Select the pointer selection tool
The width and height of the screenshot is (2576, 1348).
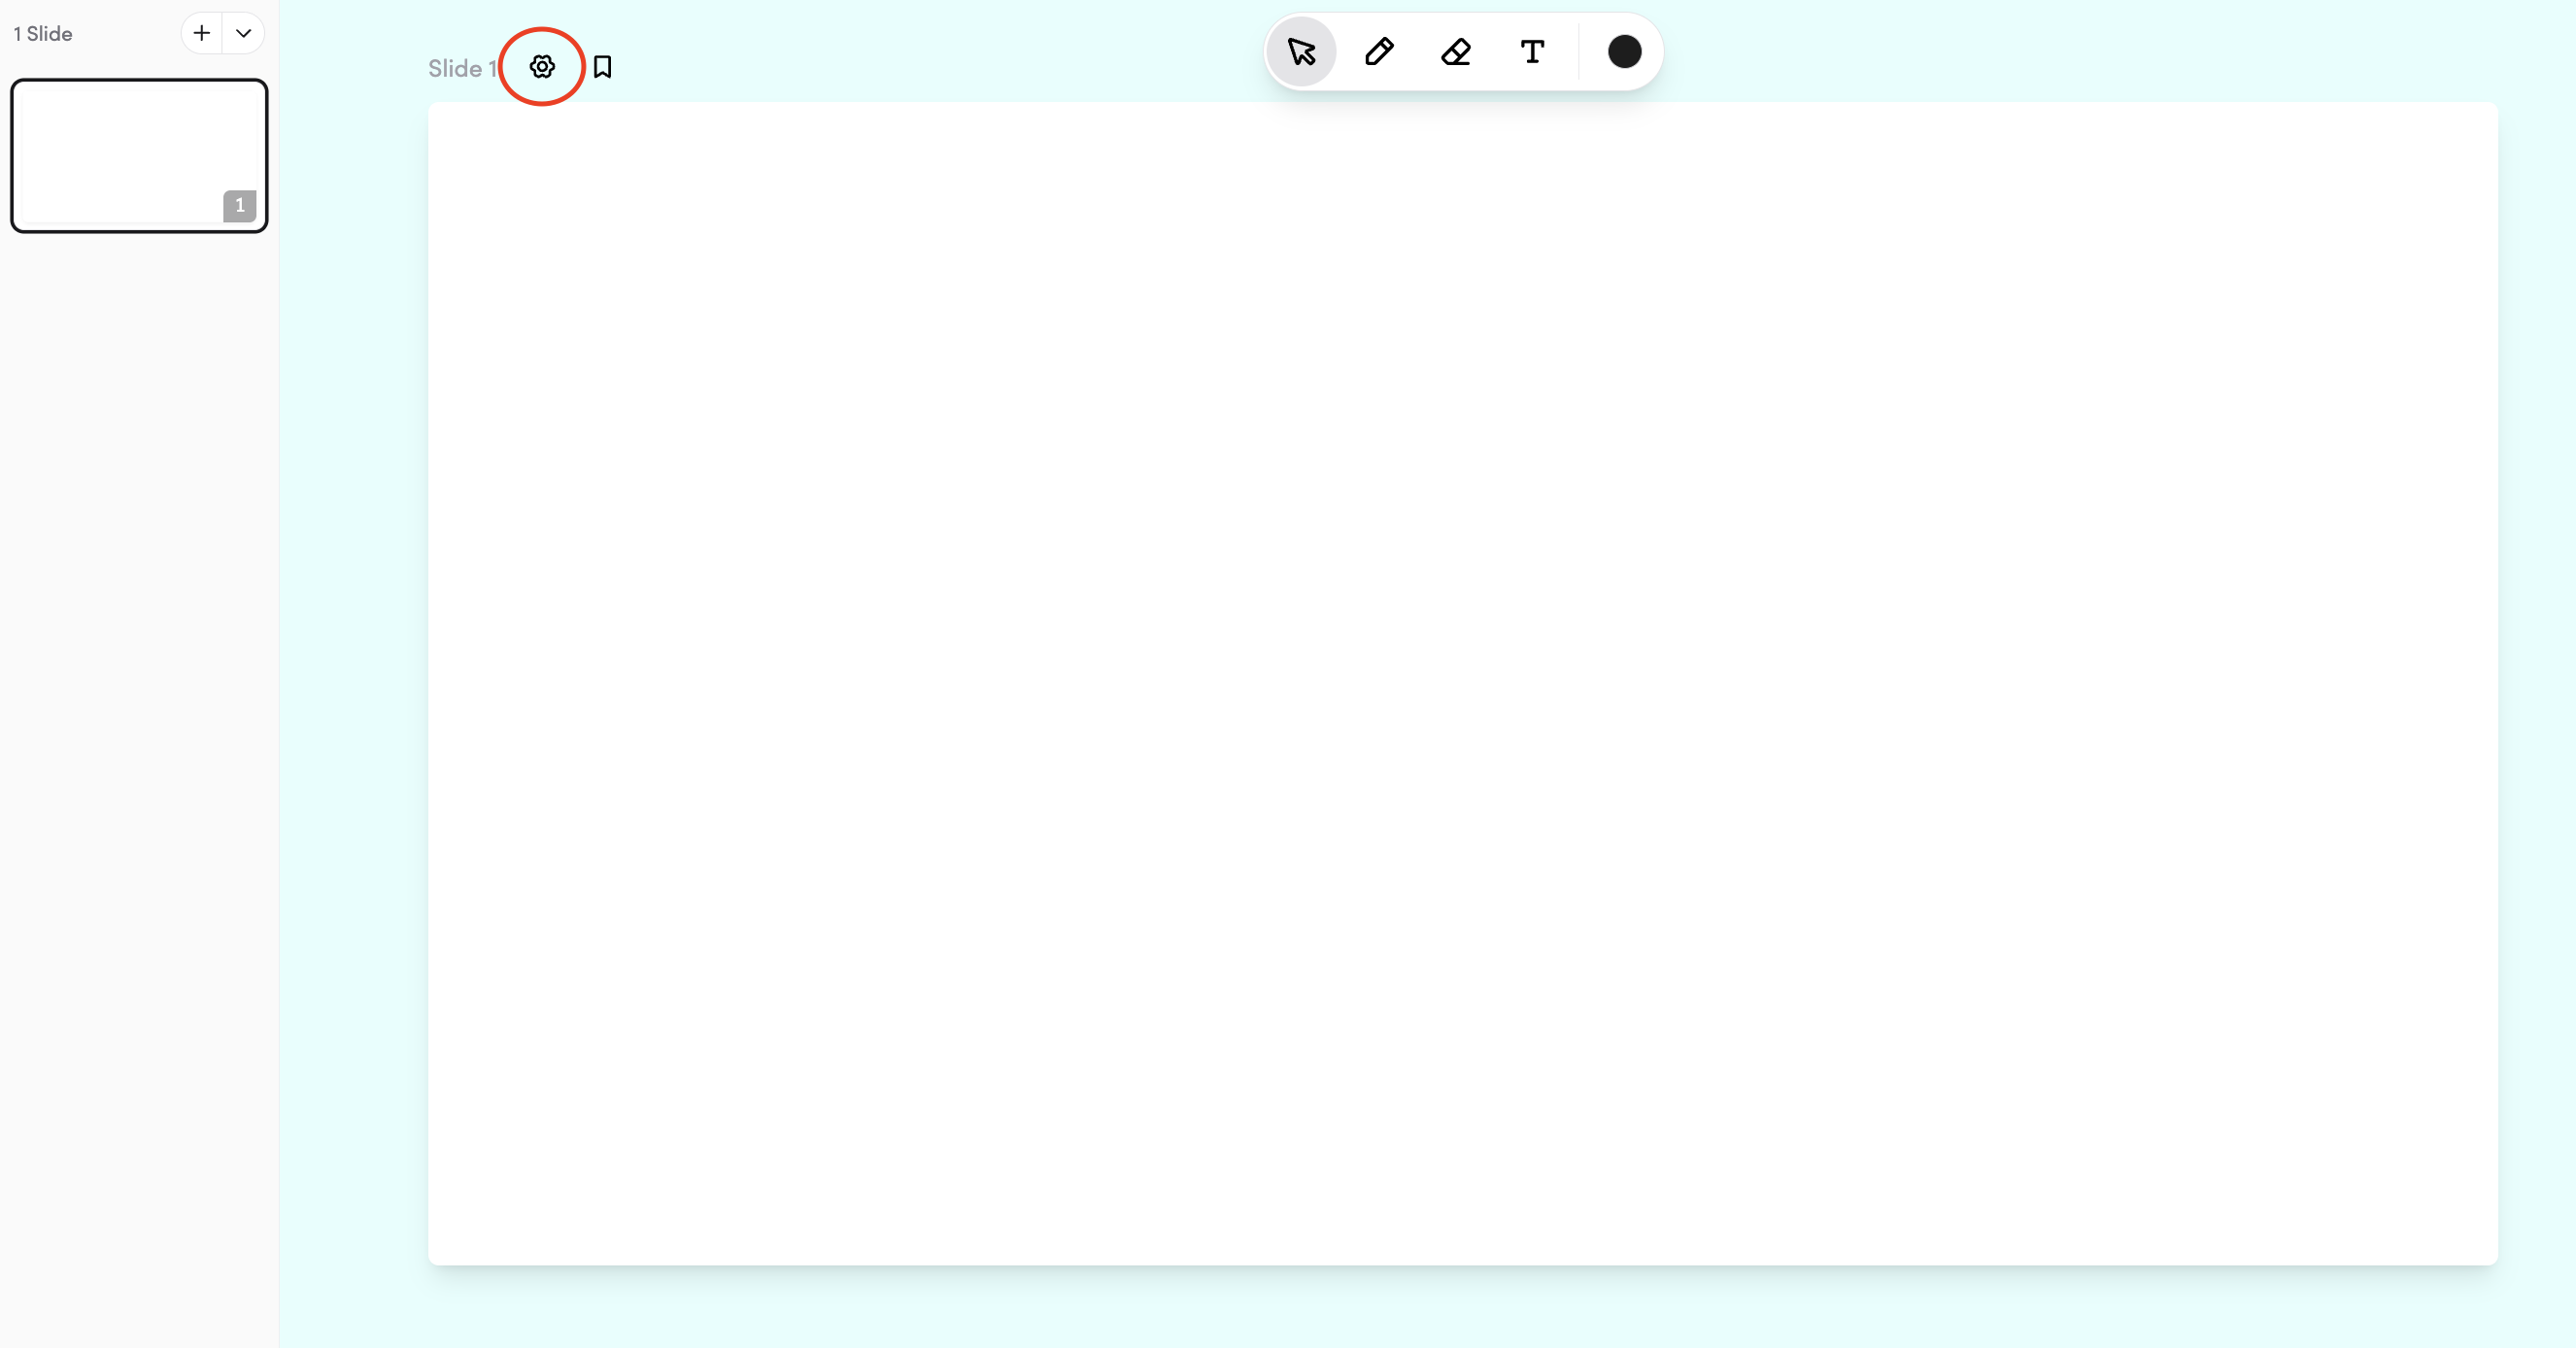1301,52
